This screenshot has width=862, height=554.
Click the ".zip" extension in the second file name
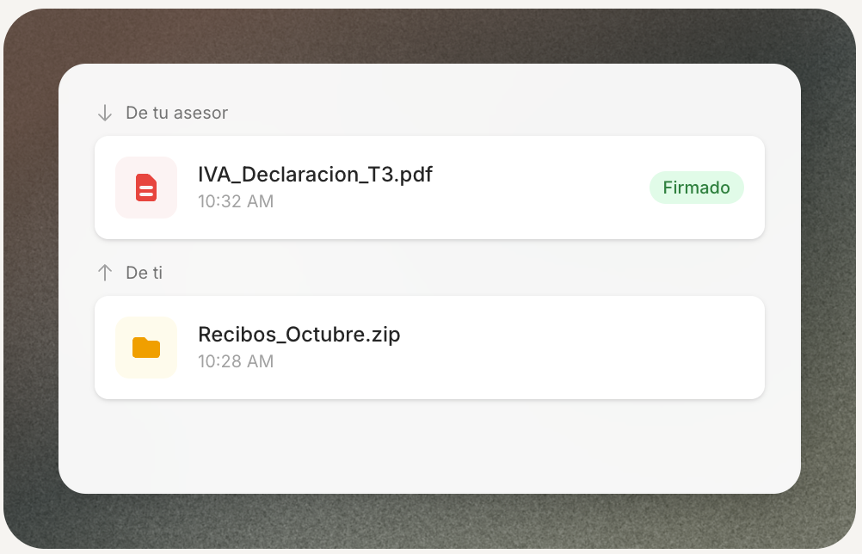385,335
